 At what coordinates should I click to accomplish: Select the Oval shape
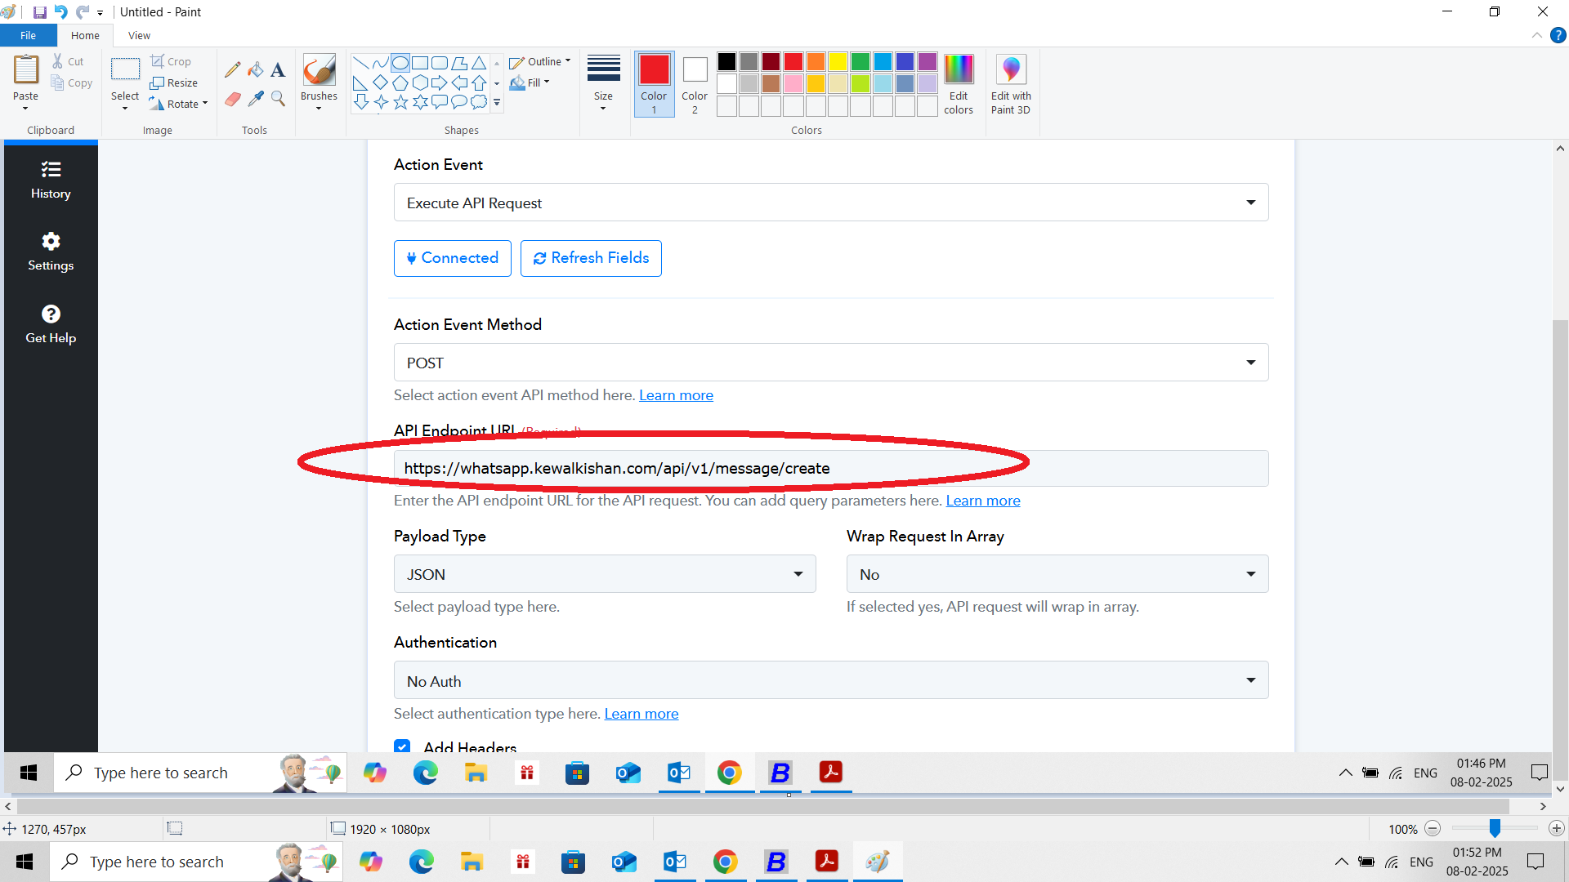pos(400,63)
